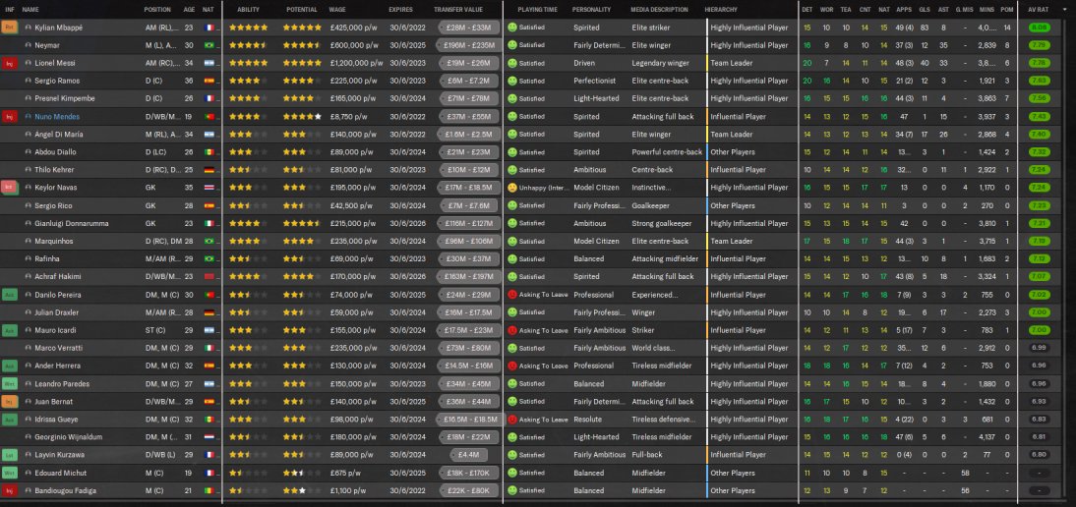Select Rafinha's name in the list
This screenshot has height=507, width=1076.
pyautogui.click(x=46, y=259)
